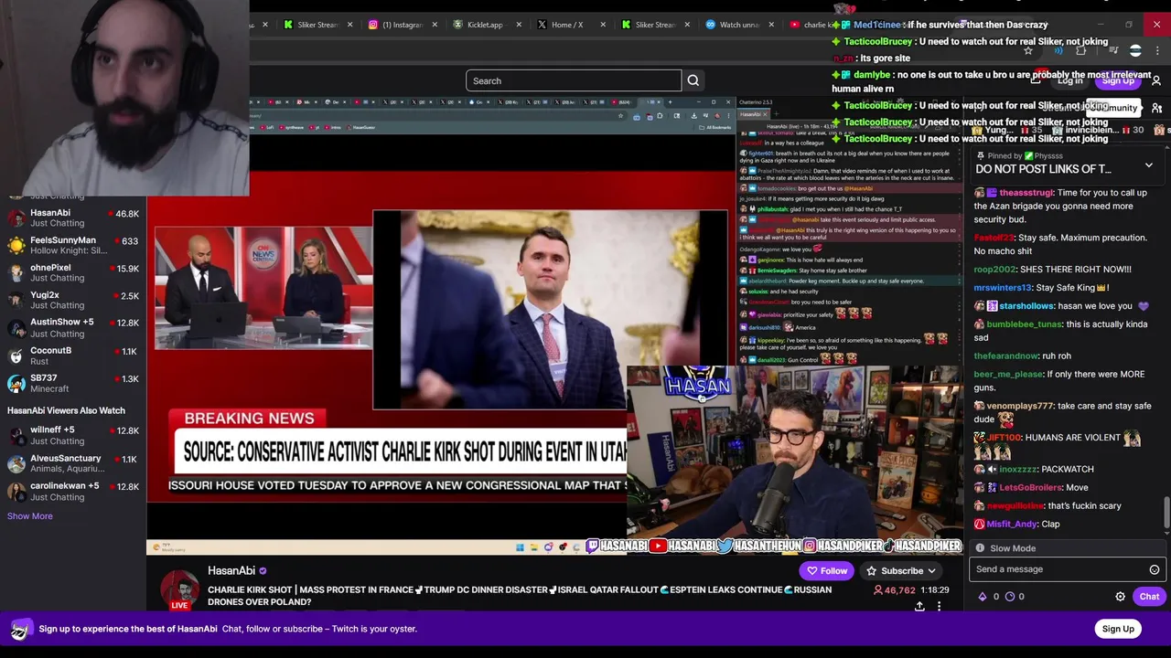Close the Kicklet.app browser tab
Image resolution: width=1171 pixels, height=658 pixels.
pyautogui.click(x=519, y=25)
